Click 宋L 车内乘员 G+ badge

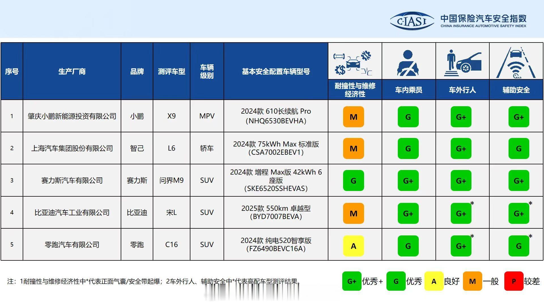coord(408,213)
